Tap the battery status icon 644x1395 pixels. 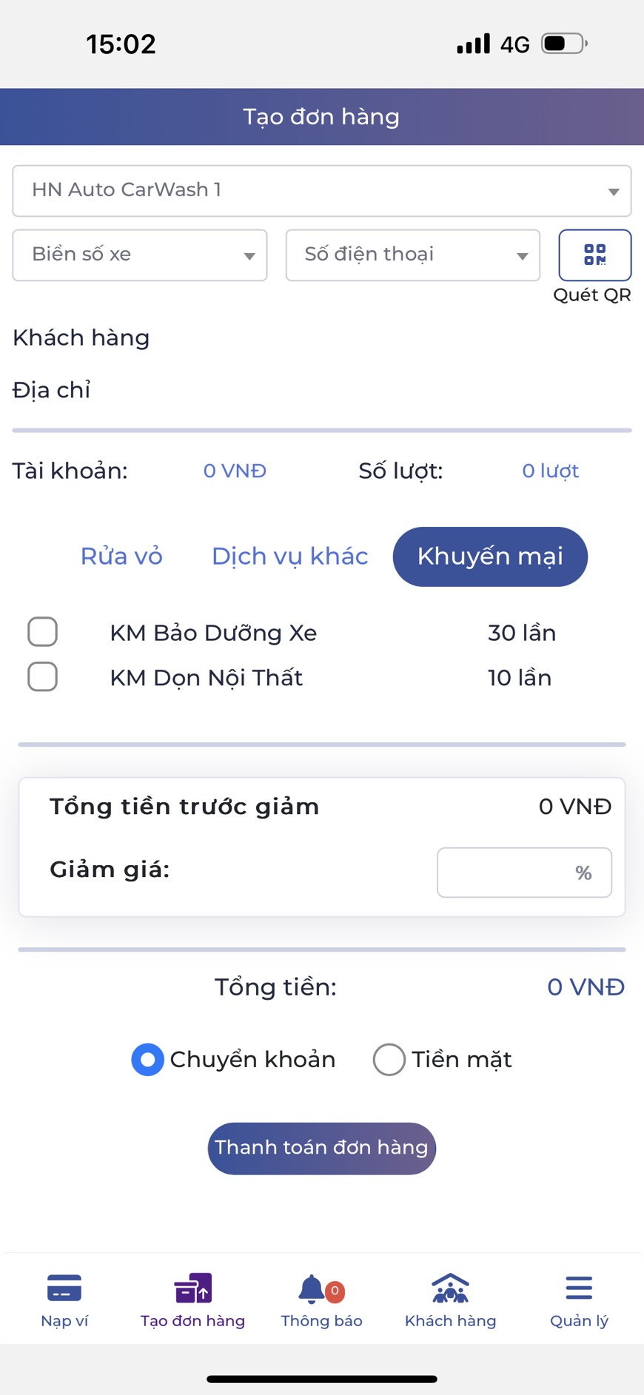coord(564,44)
